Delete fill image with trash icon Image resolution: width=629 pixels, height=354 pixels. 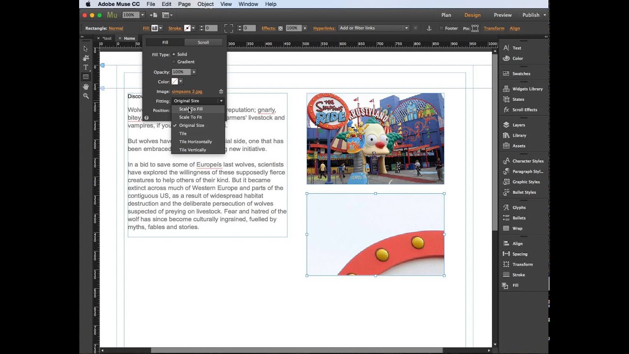pyautogui.click(x=221, y=91)
